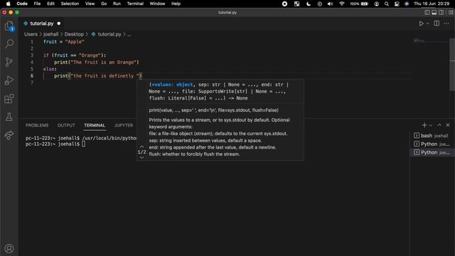This screenshot has width=455, height=256.
Task: Click the 'fruit = "Apple"' code line
Action: [x=64, y=42]
